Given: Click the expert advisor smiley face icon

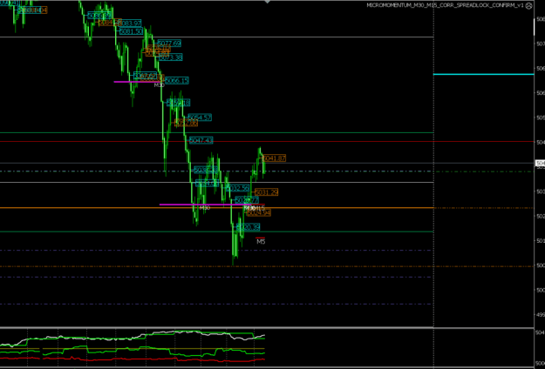Looking at the screenshot, I should click(528, 5).
